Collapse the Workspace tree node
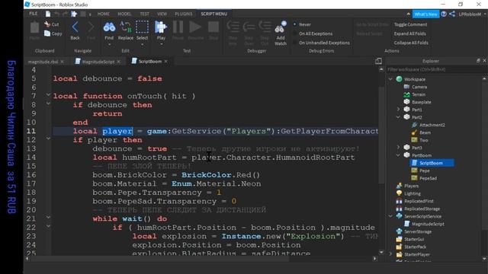This screenshot has width=488, height=274. pyautogui.click(x=390, y=79)
